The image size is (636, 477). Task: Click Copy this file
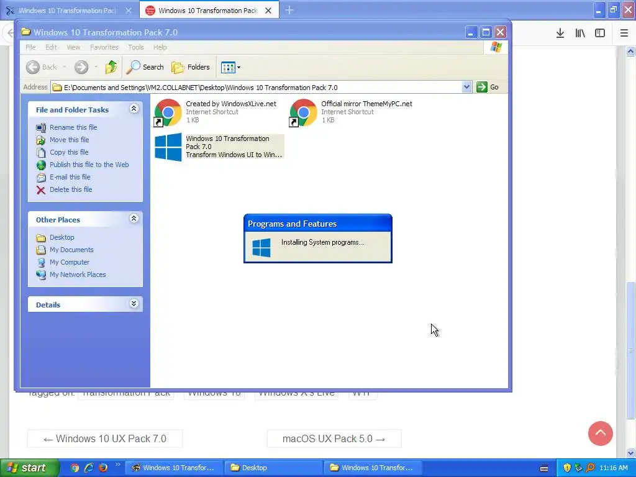[x=69, y=153]
